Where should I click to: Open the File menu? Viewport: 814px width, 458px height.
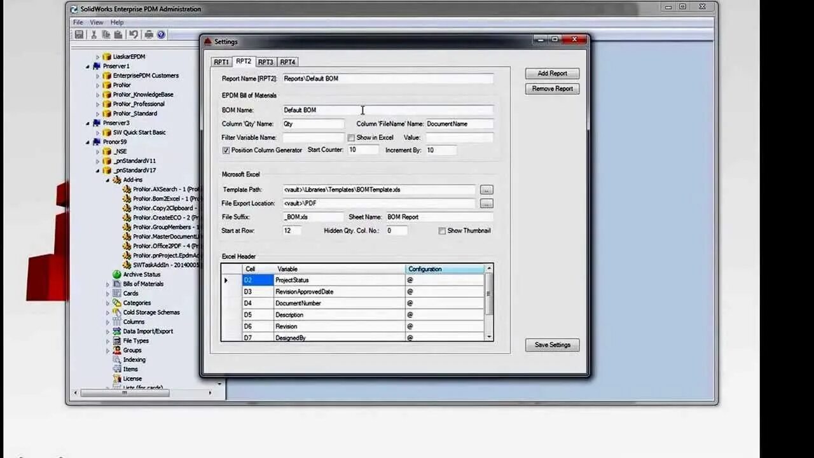click(78, 22)
